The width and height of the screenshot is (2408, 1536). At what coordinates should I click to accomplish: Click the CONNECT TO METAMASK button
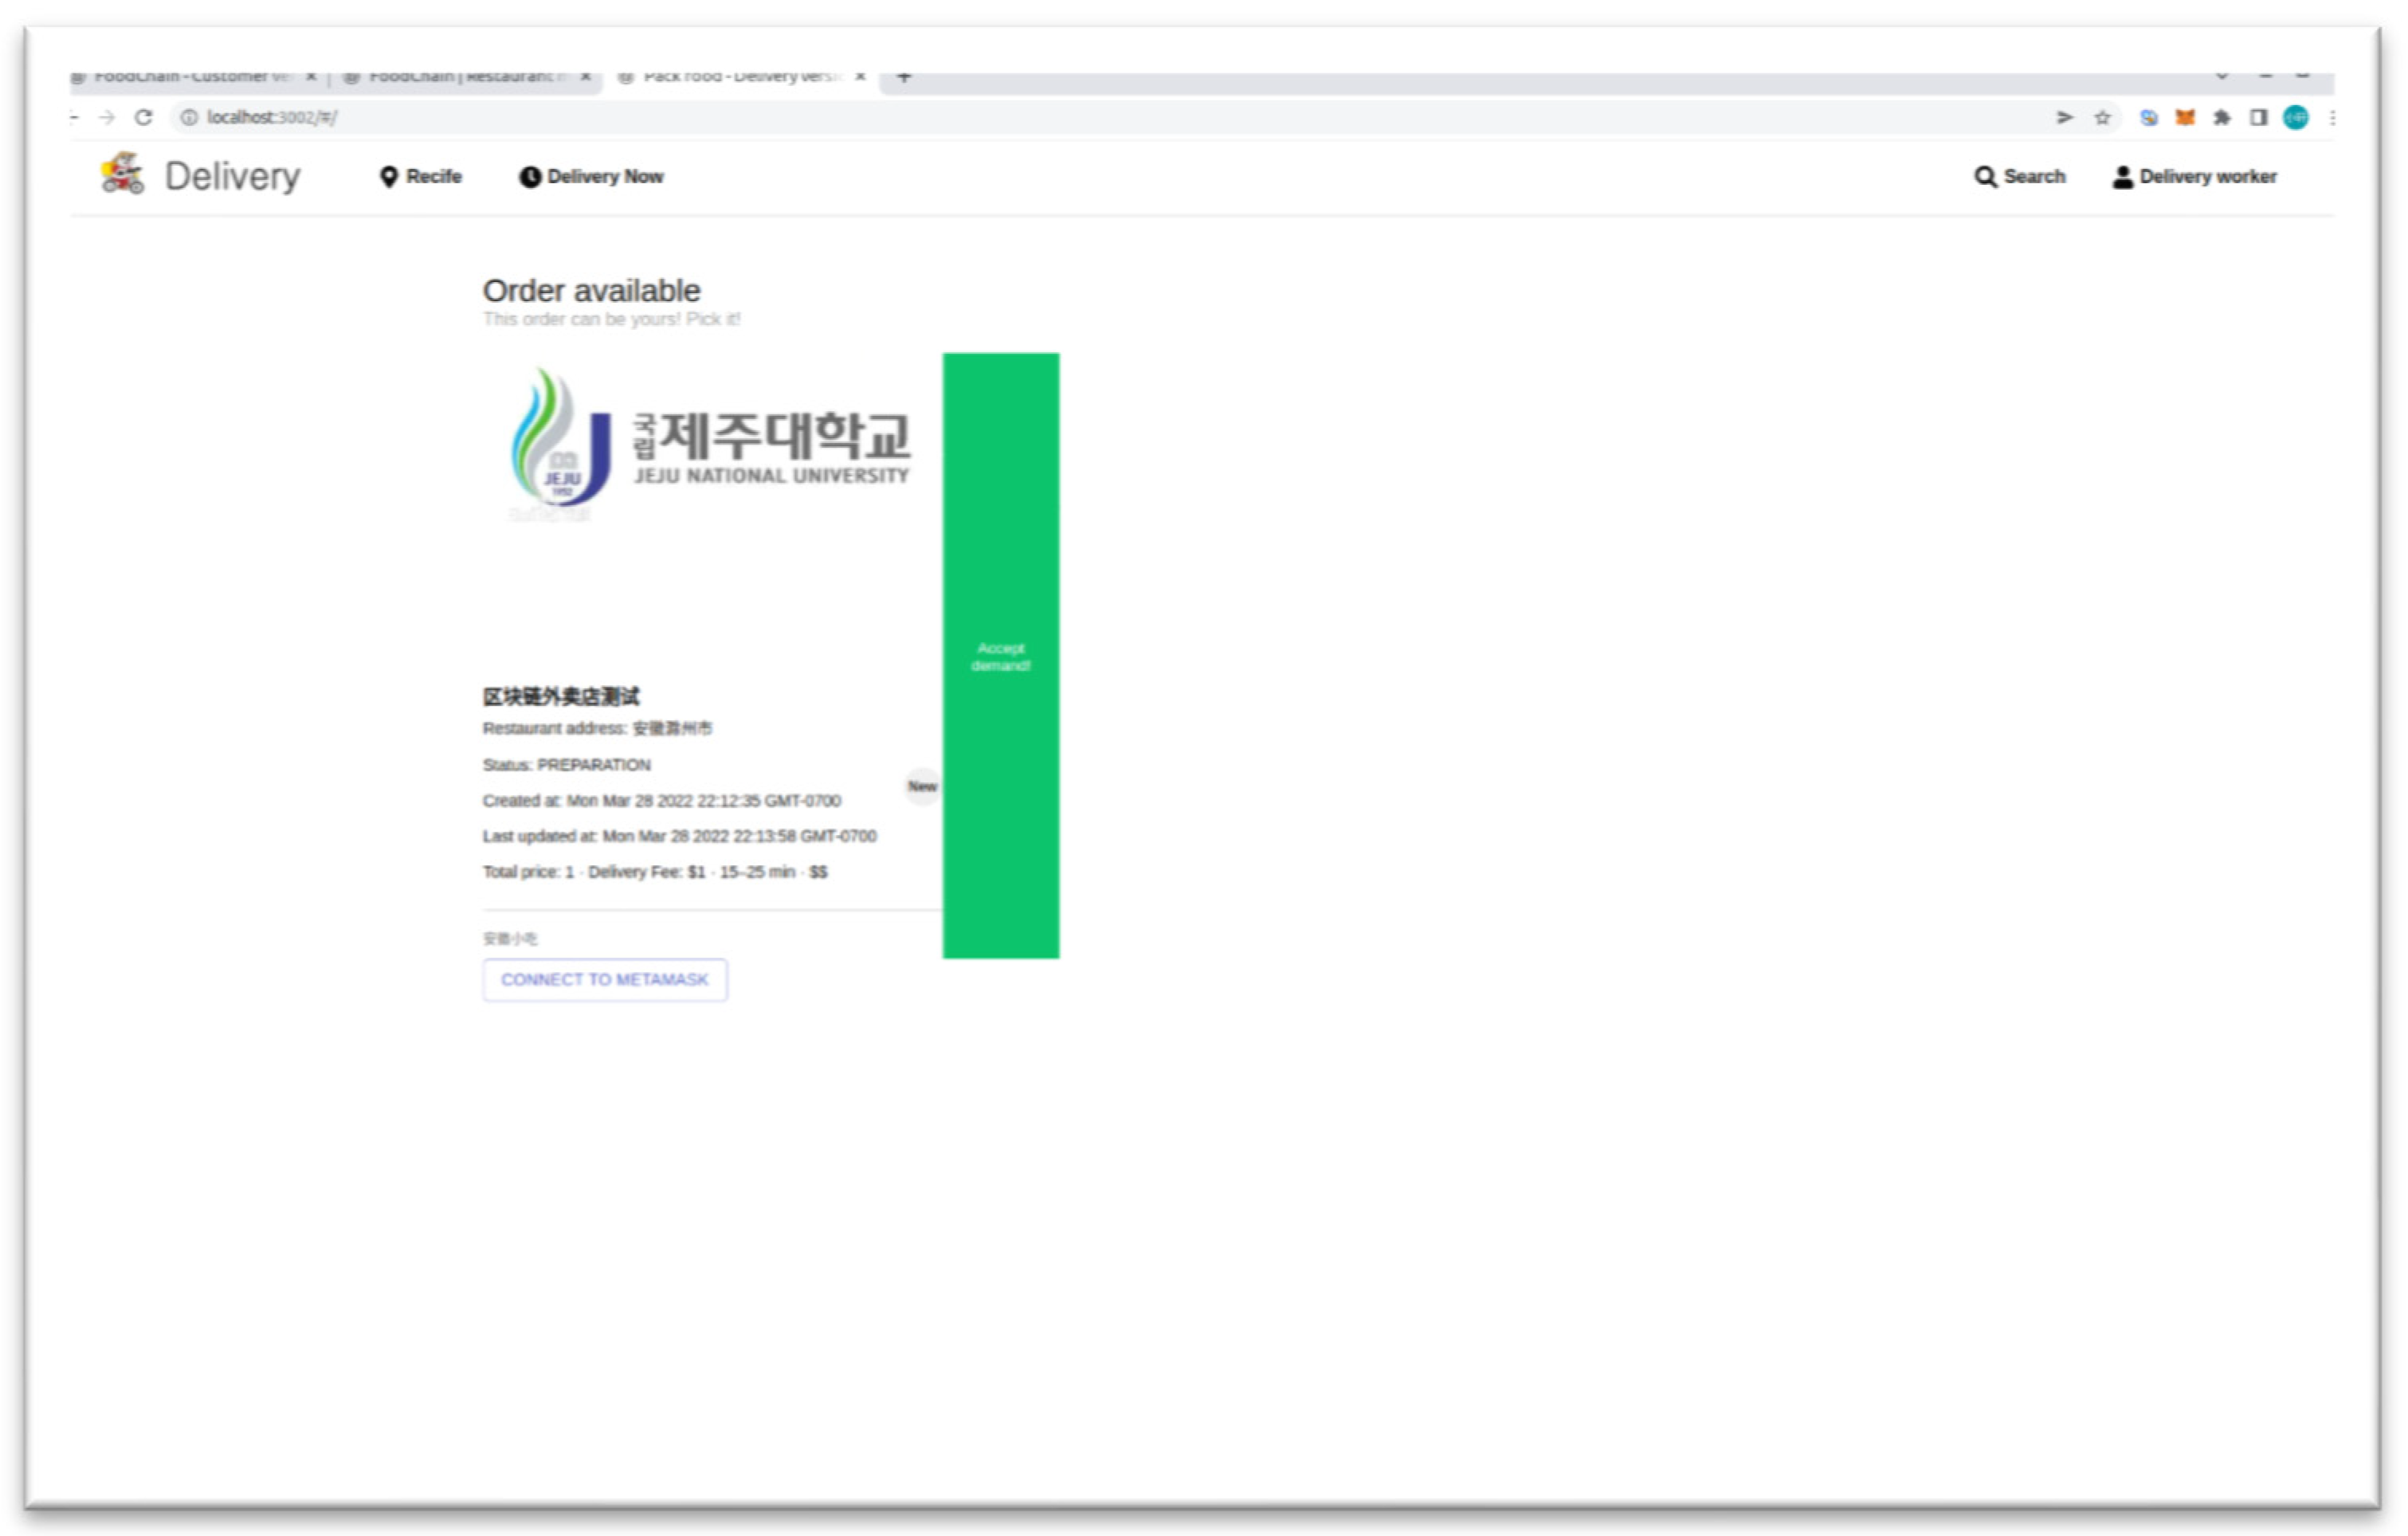(605, 980)
